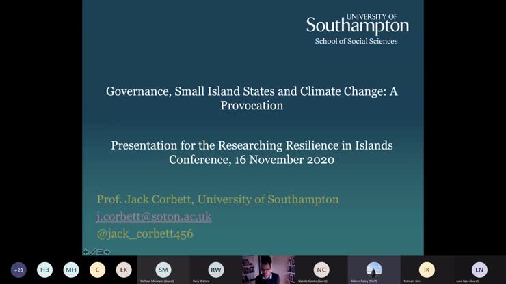Click the @jack_corbett456 handle

point(144,233)
